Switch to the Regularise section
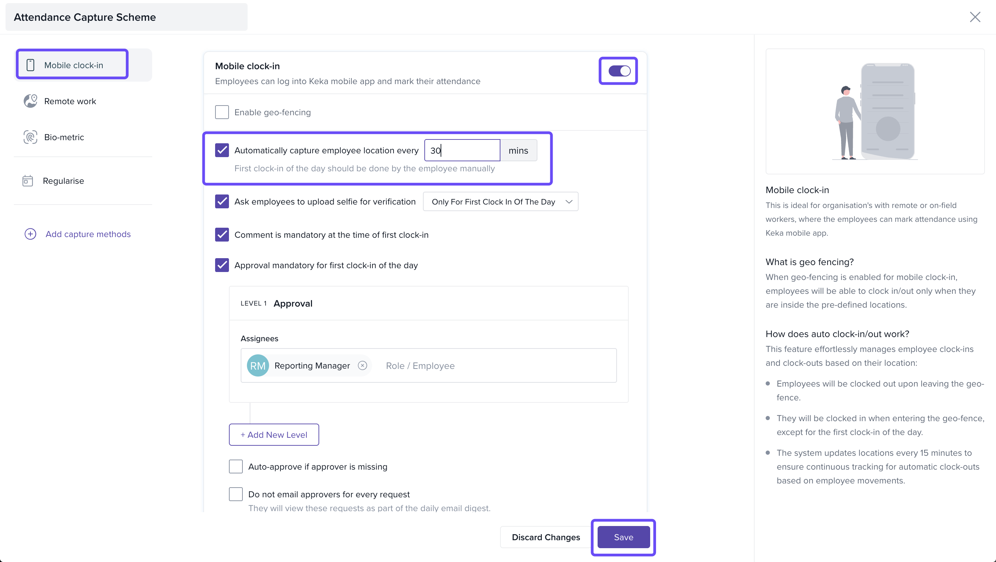Screen dimensions: 996x562 63,181
